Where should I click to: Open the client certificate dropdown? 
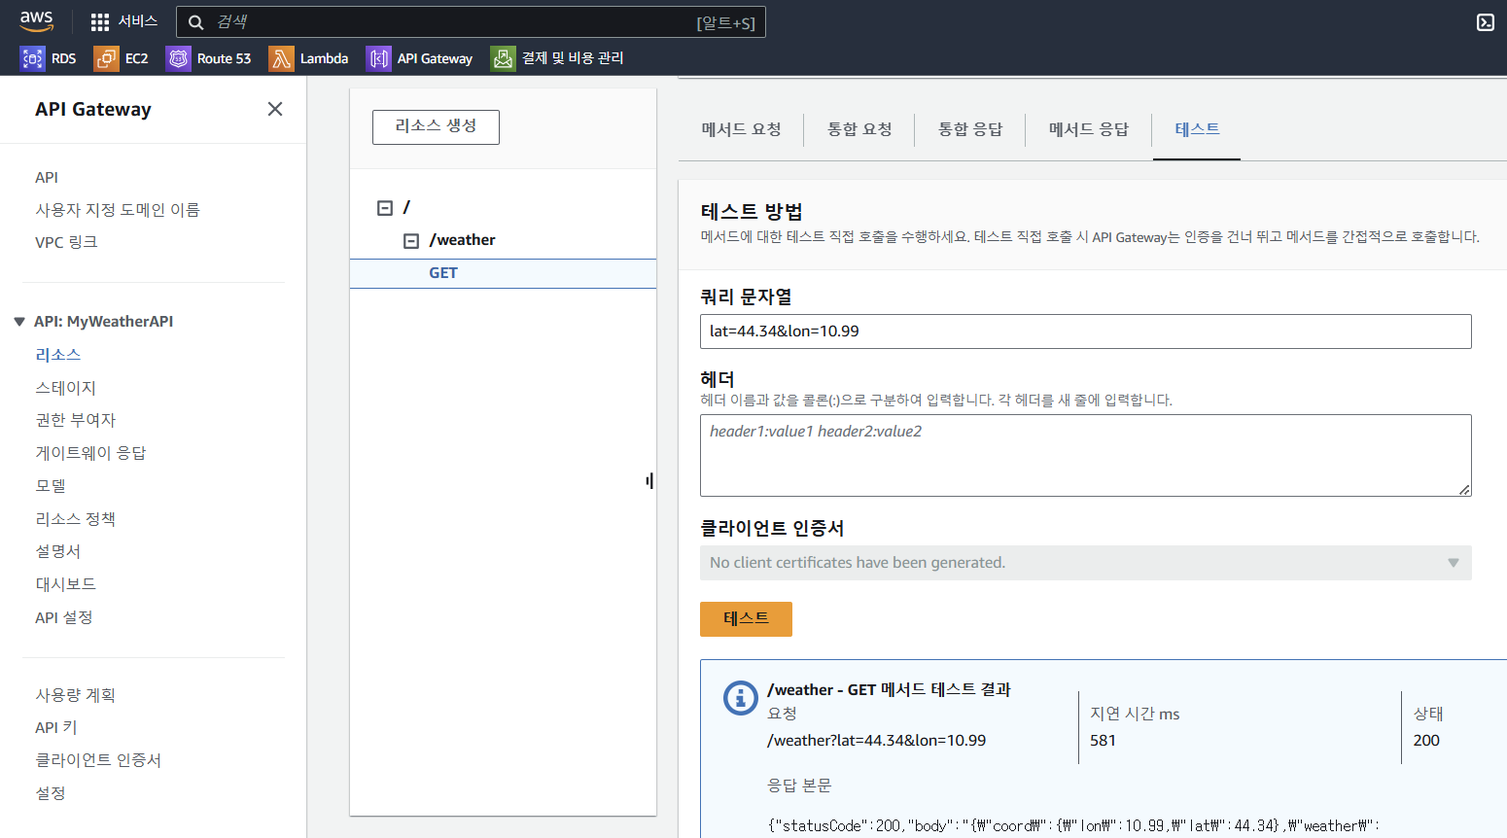1085,563
